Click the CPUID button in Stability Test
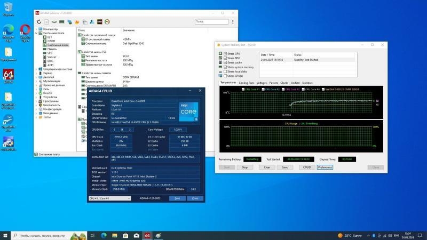This screenshot has width=427, height=240. pos(307,167)
